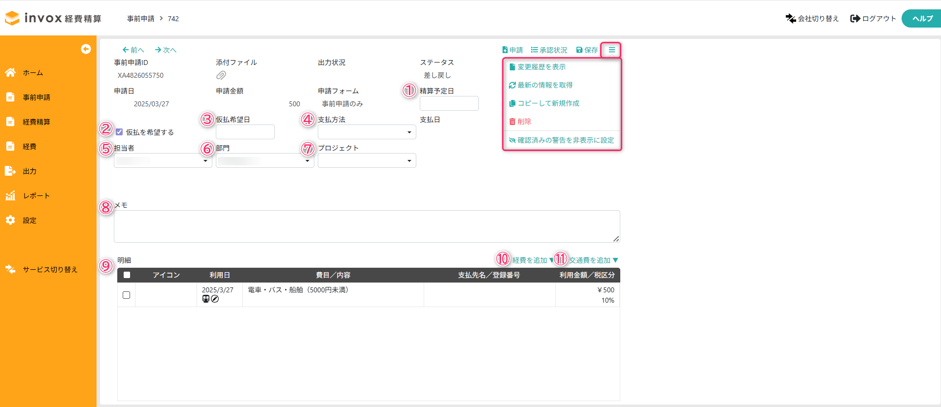Uncheck the 仮払を希望する checkbox
This screenshot has width=941, height=407.
(119, 132)
